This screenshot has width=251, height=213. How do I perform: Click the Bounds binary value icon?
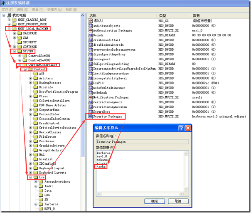[x=90, y=35]
